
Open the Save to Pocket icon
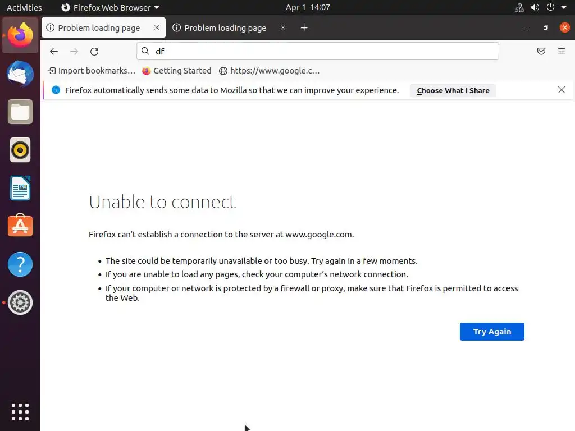coord(541,51)
